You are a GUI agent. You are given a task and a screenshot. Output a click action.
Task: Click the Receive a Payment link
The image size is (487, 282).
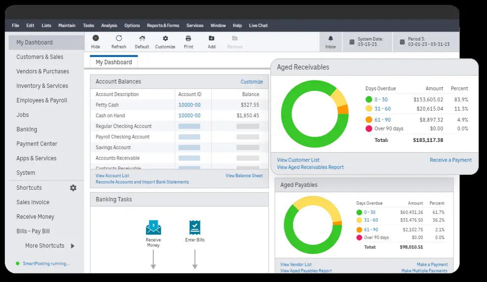(x=450, y=160)
